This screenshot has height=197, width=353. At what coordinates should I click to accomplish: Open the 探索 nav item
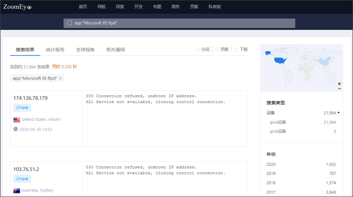tap(120, 7)
